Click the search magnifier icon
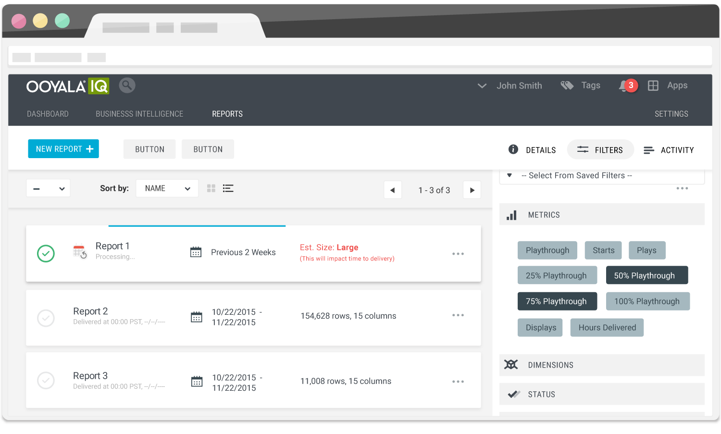 (x=127, y=86)
